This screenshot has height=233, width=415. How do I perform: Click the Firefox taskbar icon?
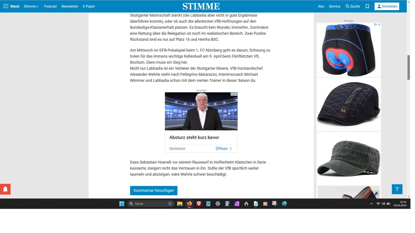pyautogui.click(x=189, y=204)
